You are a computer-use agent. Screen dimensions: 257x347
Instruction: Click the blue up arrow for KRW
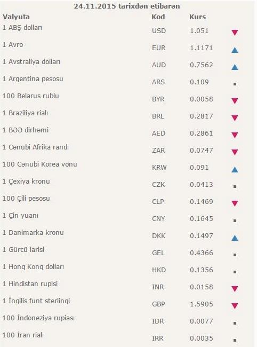point(235,170)
